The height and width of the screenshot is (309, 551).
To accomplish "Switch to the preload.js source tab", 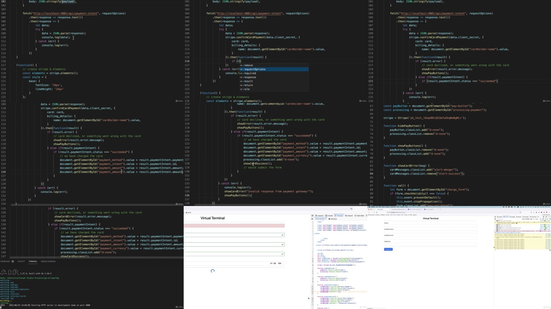I will coord(333,219).
